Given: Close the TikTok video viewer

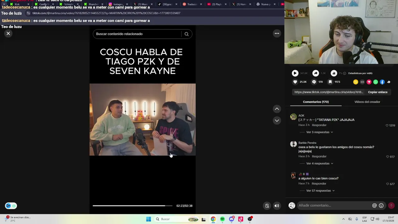Looking at the screenshot, I should tap(8, 33).
